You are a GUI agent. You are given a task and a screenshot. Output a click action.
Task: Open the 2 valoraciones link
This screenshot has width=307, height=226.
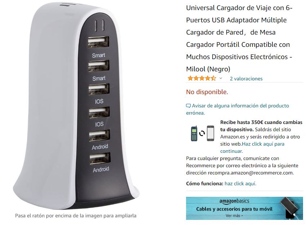[x=246, y=79]
